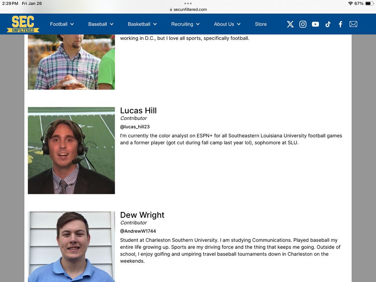Expand the About Us dropdown menu

tap(227, 24)
